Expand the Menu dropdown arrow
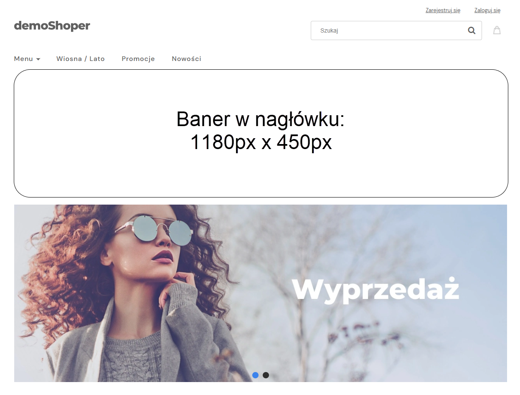This screenshot has width=520, height=395. [38, 59]
